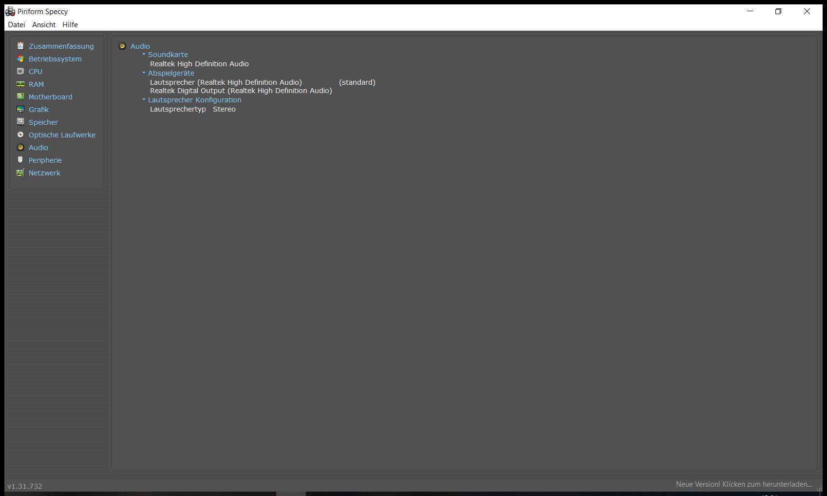Select the Realtek High Definition Audio sound card row
This screenshot has width=827, height=496.
[x=199, y=64]
